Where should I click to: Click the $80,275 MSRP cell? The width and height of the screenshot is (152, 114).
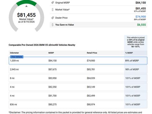52,104
